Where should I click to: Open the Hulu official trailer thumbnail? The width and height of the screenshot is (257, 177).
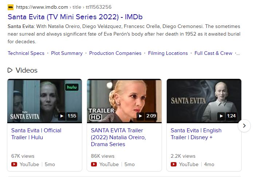coord(44,101)
